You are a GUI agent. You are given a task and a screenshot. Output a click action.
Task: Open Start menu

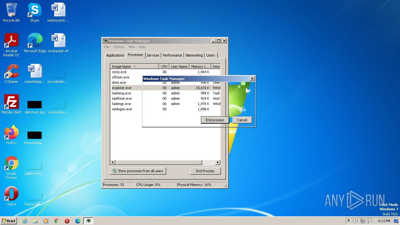[9, 221]
